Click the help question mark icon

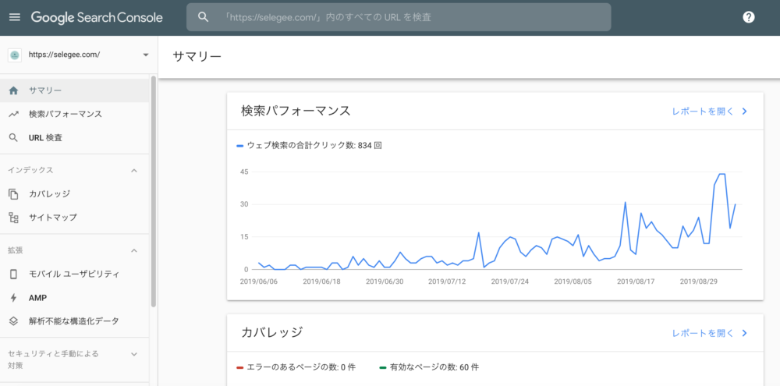[x=748, y=17]
